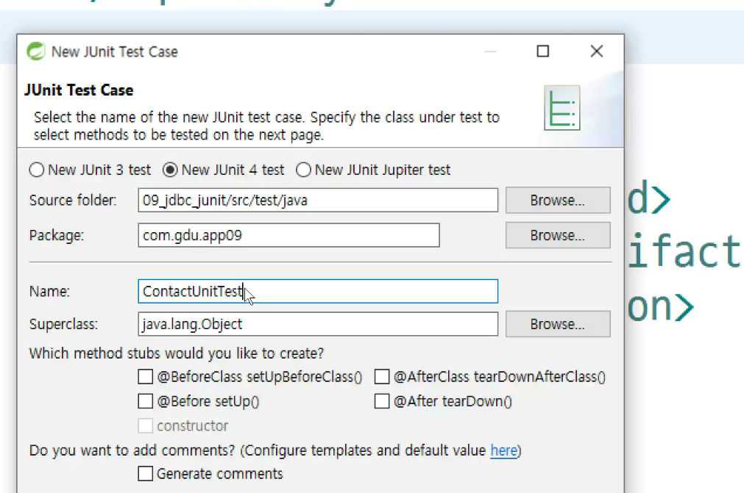The image size is (744, 493).
Task: Open the 'here' templates configuration link
Action: click(503, 450)
